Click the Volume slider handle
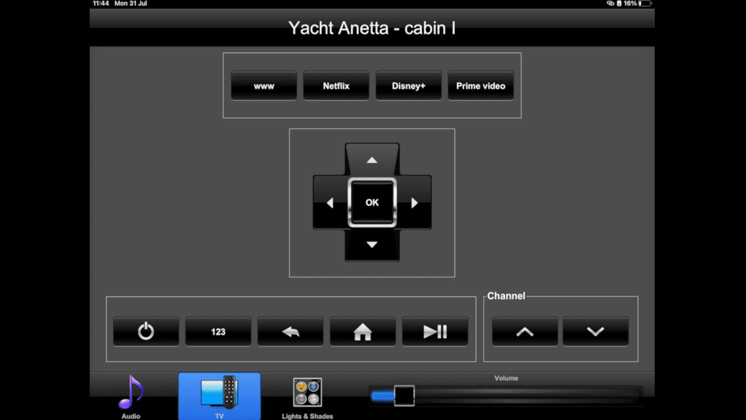Image resolution: width=746 pixels, height=420 pixels. [404, 396]
